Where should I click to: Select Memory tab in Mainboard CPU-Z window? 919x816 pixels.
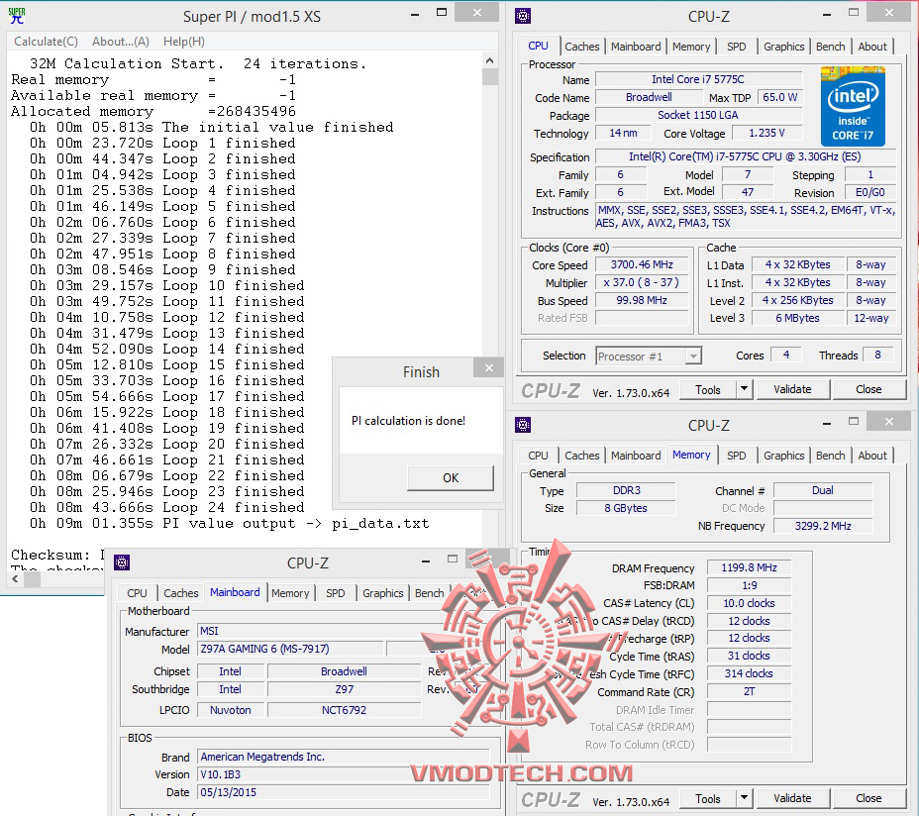[x=290, y=593]
